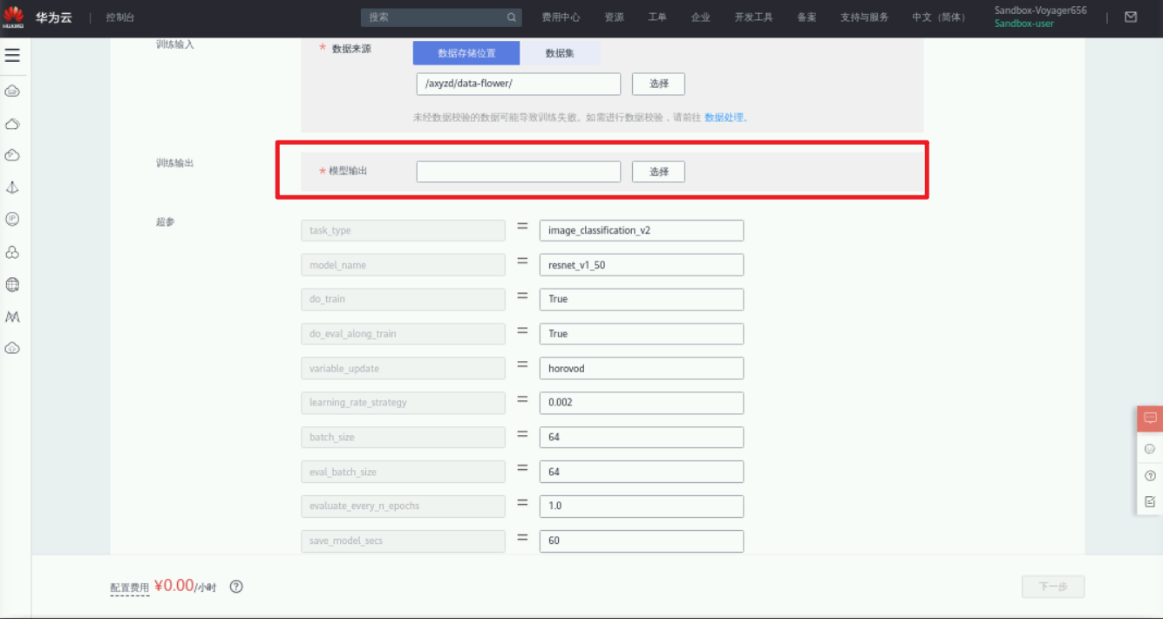1163x619 pixels.
Task: Click the save_model_secs 60 field
Action: [642, 541]
